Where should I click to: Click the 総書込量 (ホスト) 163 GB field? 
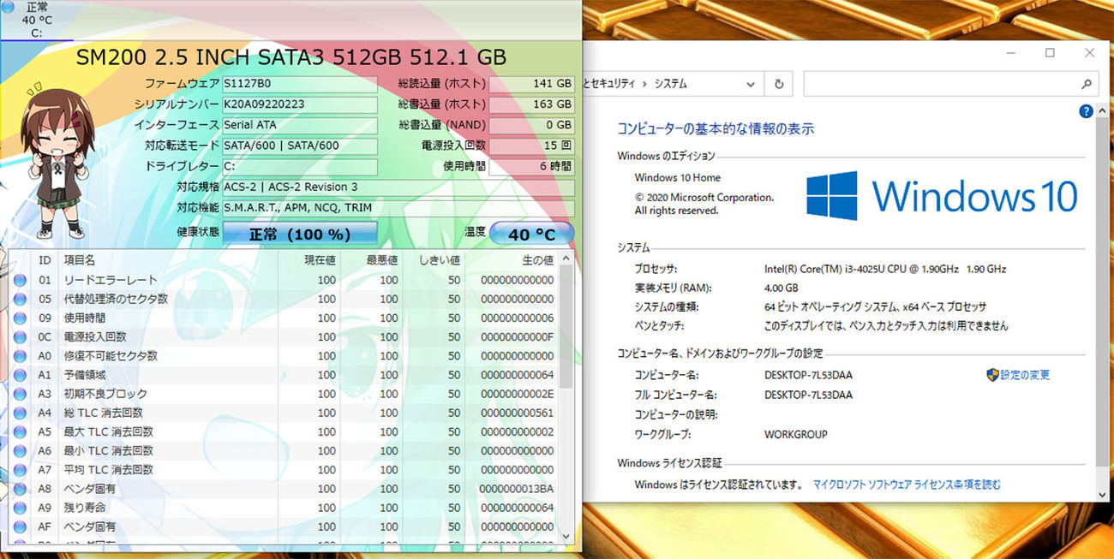(531, 104)
